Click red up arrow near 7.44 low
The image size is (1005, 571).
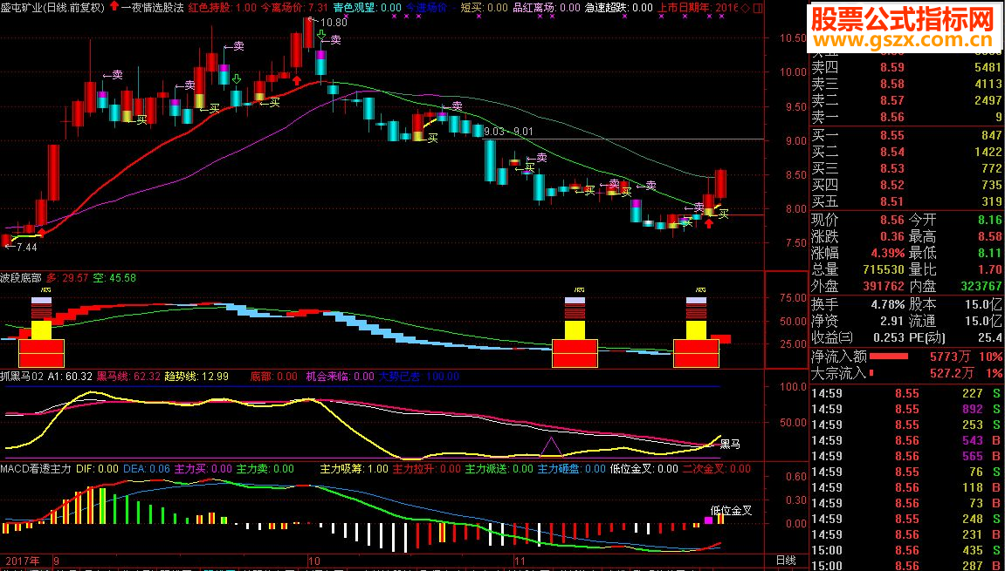[x=42, y=233]
